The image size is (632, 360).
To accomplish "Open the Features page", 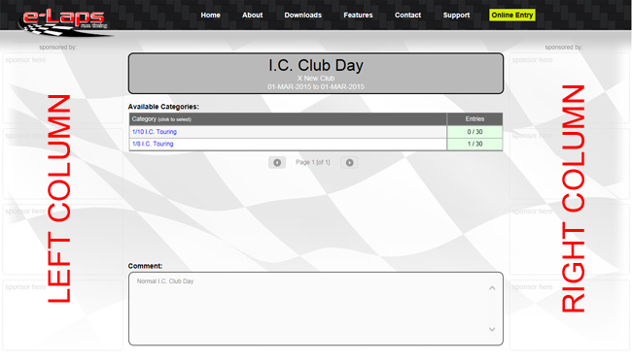I will tap(358, 16).
